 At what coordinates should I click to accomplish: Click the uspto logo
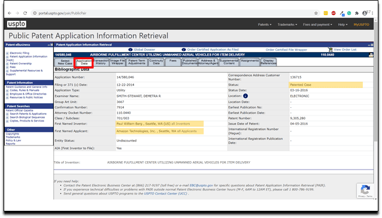click(x=17, y=24)
